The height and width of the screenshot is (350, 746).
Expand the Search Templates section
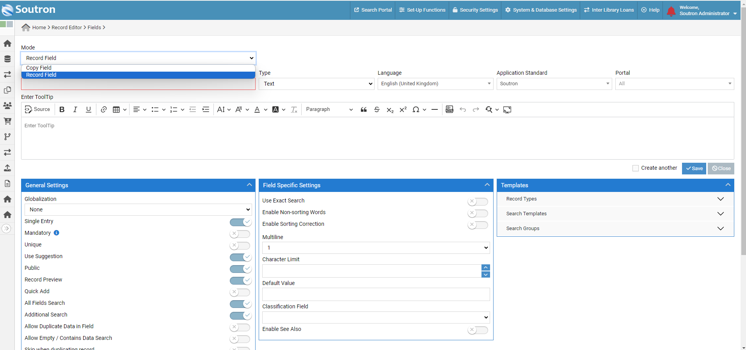615,214
